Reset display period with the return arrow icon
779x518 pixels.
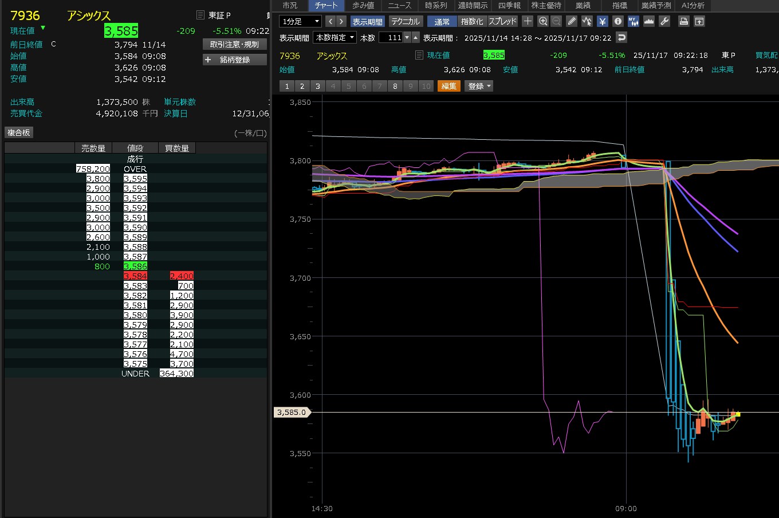point(621,37)
